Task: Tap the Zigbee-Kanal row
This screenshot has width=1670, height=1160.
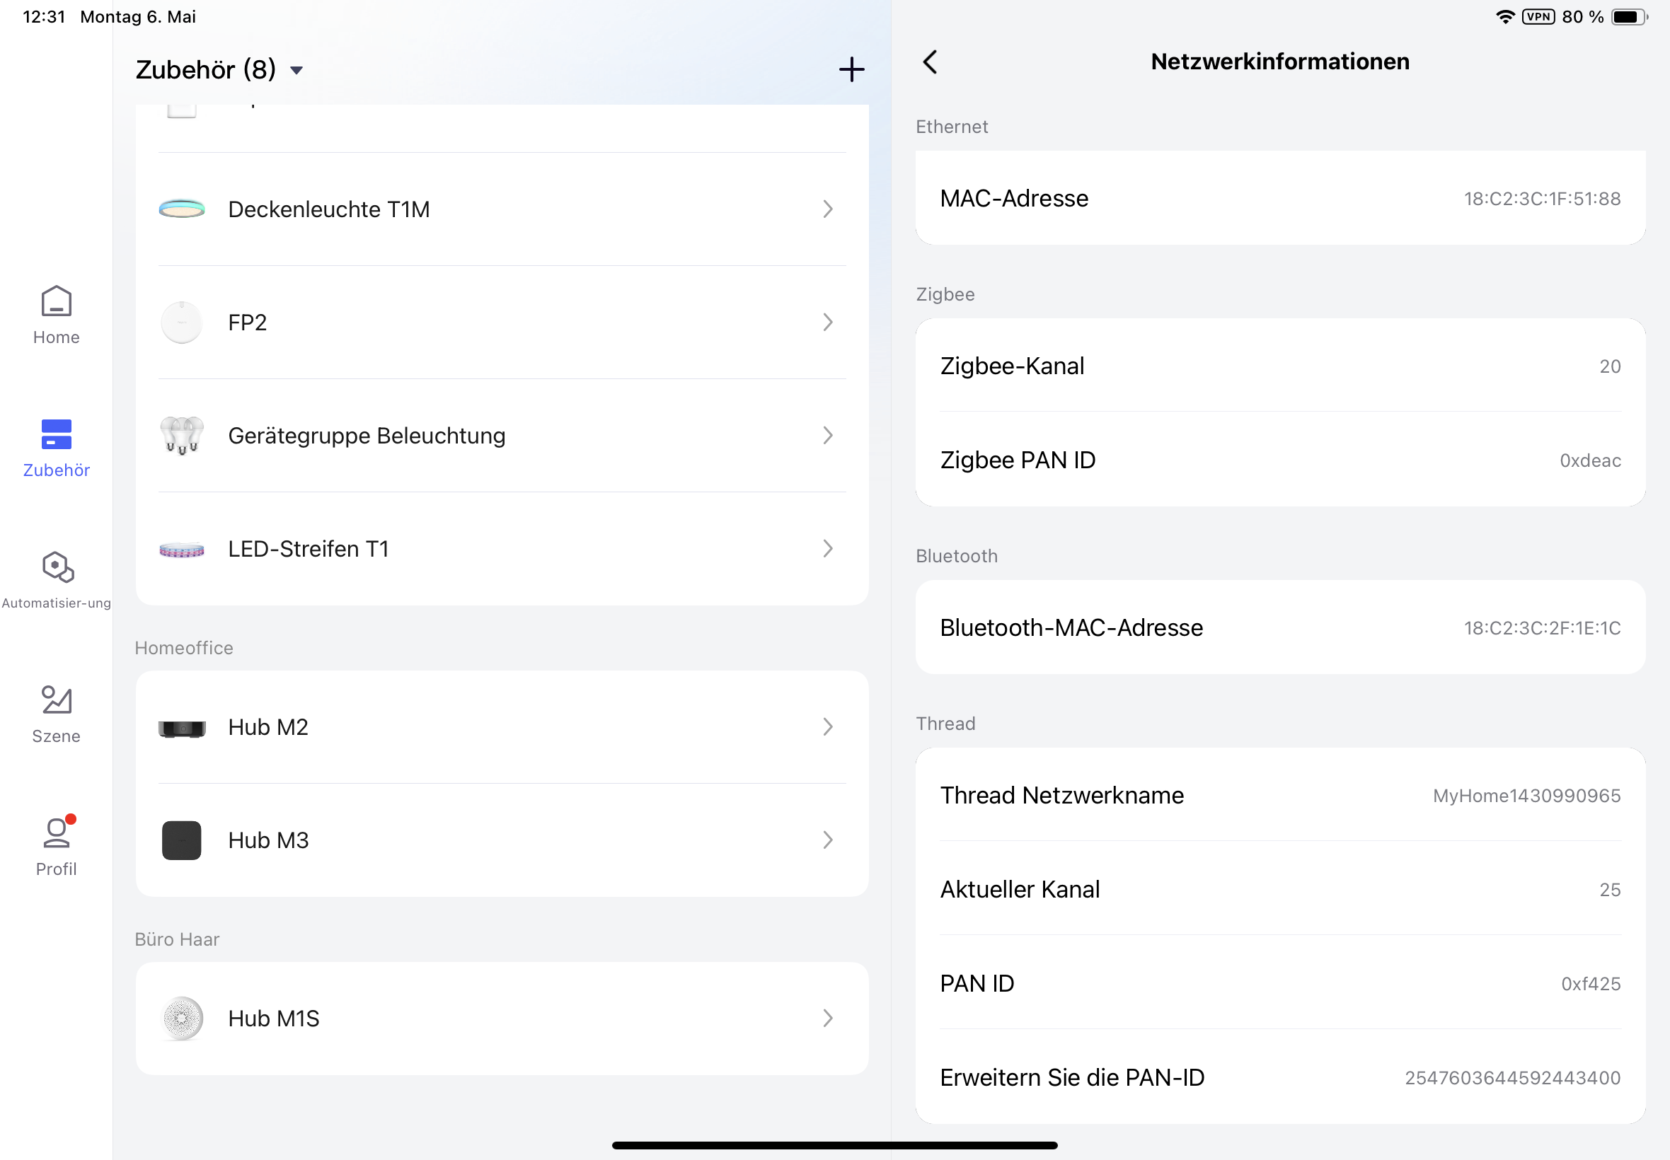Action: 1279,366
